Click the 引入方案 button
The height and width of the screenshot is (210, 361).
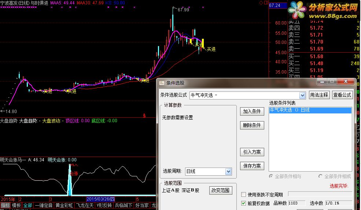point(252,152)
